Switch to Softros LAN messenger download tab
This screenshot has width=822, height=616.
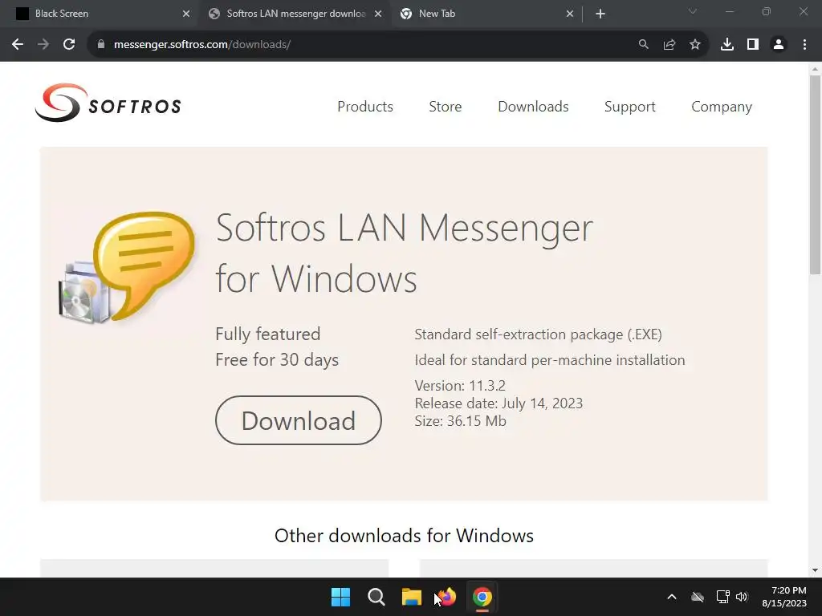pyautogui.click(x=296, y=14)
